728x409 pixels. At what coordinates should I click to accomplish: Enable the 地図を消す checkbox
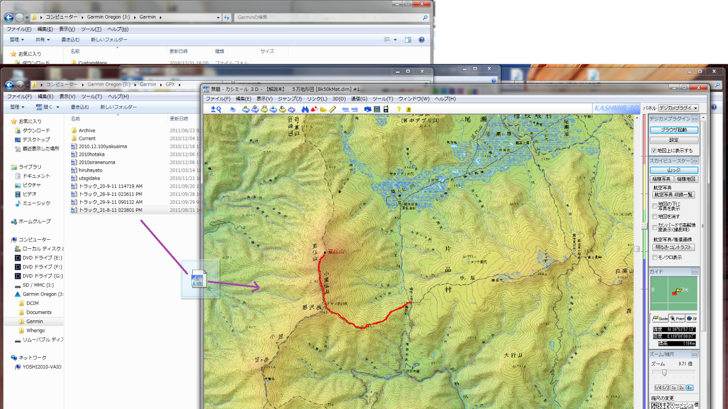click(655, 216)
